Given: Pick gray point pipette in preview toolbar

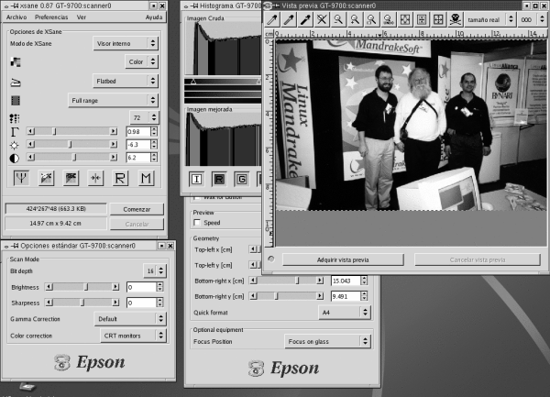Looking at the screenshot, I should 289,19.
